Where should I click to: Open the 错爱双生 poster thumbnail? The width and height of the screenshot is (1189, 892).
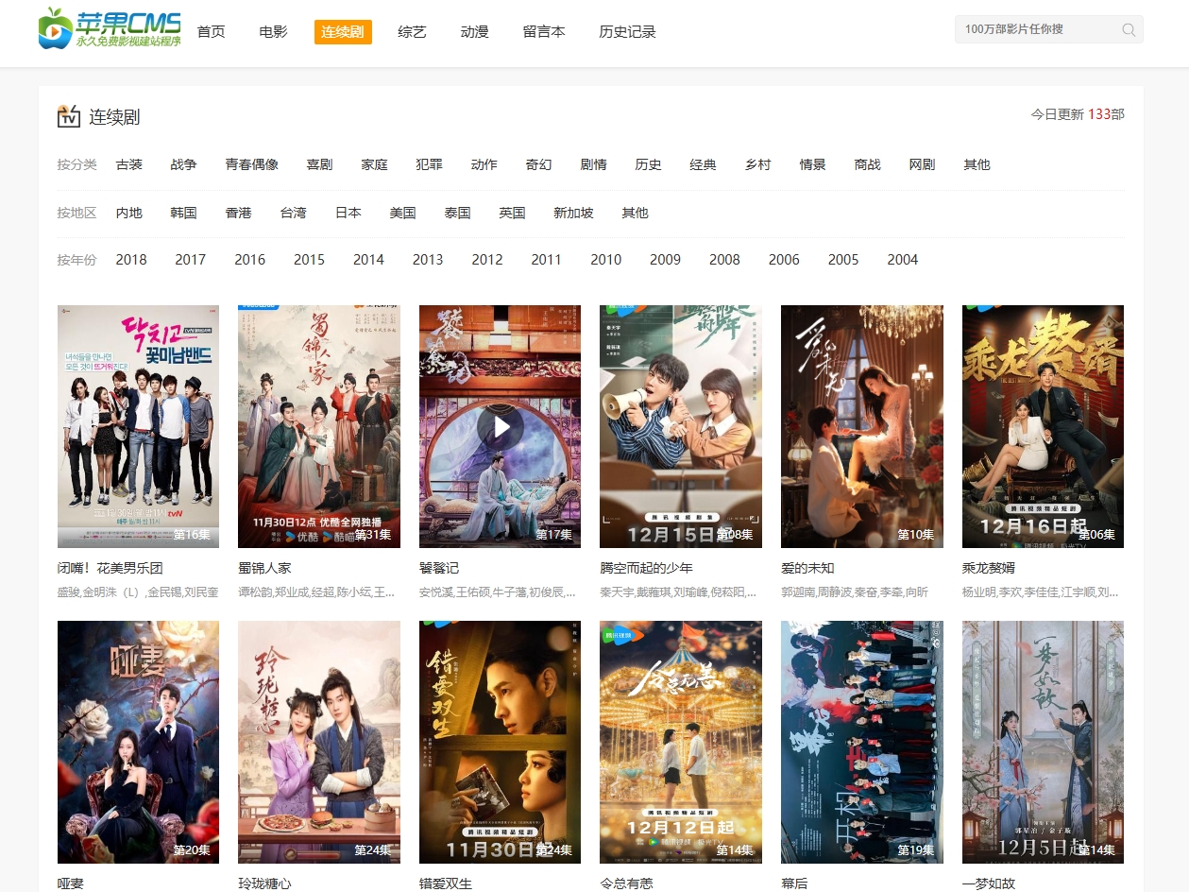click(500, 742)
